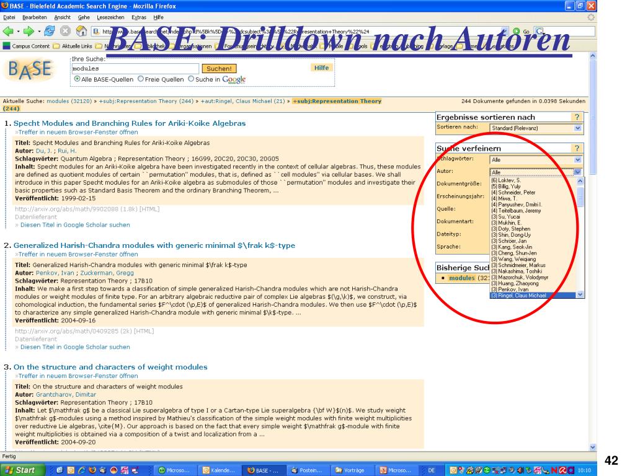The height and width of the screenshot is (476, 635).
Task: Click author link Zuckerman, Gregg
Action: 107,273
